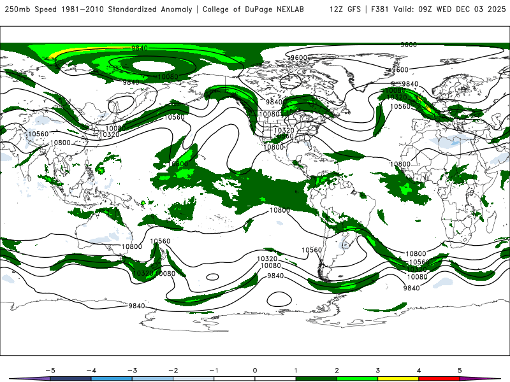This screenshot has height=382, width=510.
Task: Click the '-2' colorbar label
Action: point(173,371)
